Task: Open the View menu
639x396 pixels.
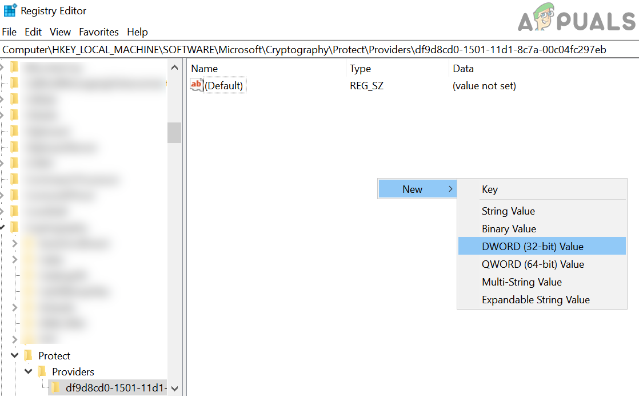Action: click(x=61, y=32)
